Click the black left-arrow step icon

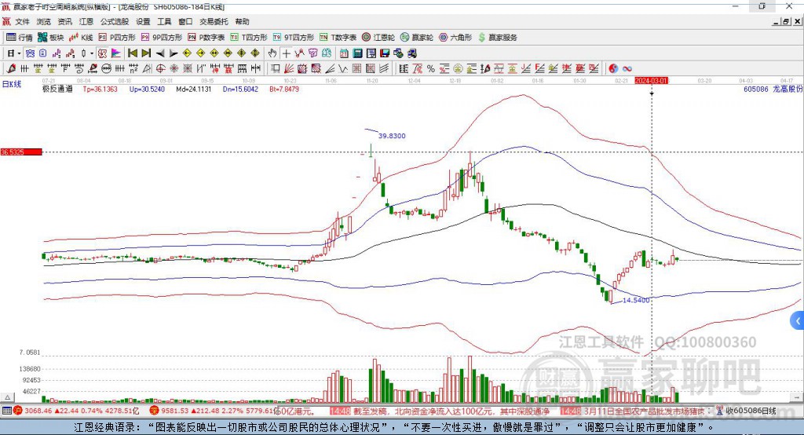tap(160, 53)
